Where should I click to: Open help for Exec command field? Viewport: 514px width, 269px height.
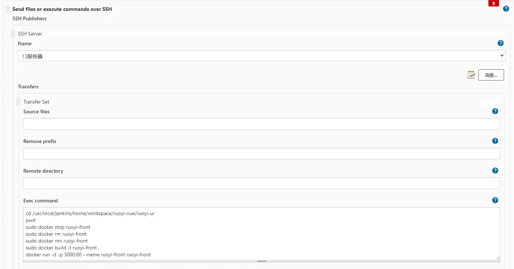point(495,200)
